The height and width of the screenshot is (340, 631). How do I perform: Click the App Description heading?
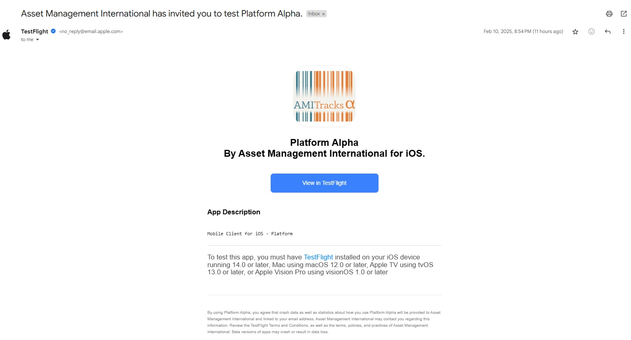pyautogui.click(x=234, y=212)
